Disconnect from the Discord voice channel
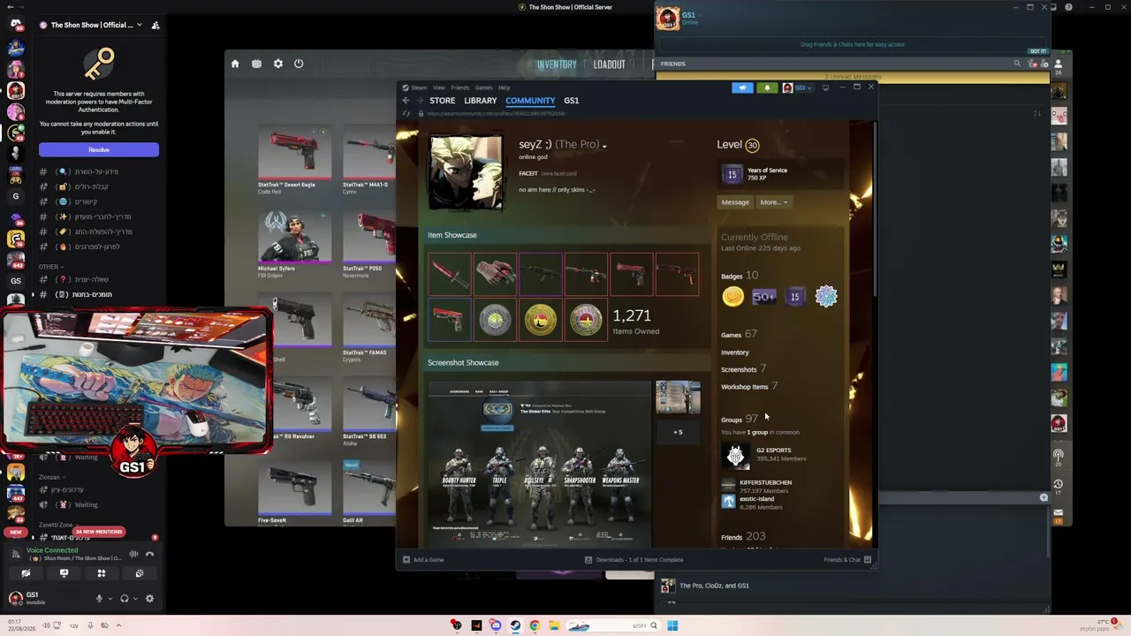The width and height of the screenshot is (1131, 636). (149, 555)
